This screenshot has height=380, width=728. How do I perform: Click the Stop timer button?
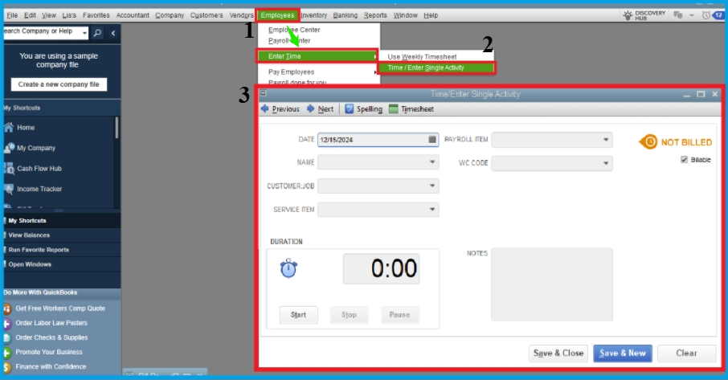pos(349,315)
